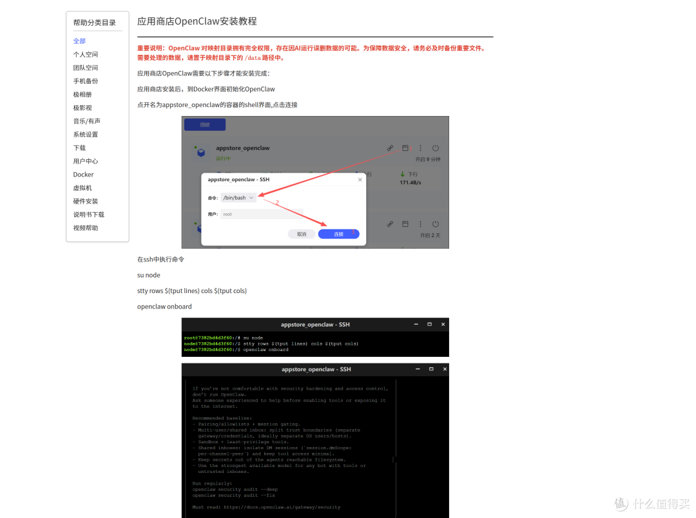The width and height of the screenshot is (696, 518).
Task: Select the 音乐/有声 category
Action: [87, 120]
